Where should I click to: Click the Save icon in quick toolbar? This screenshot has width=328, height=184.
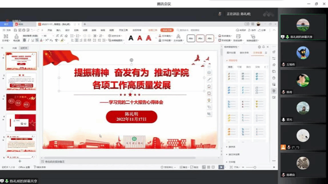pyautogui.click(x=16, y=30)
